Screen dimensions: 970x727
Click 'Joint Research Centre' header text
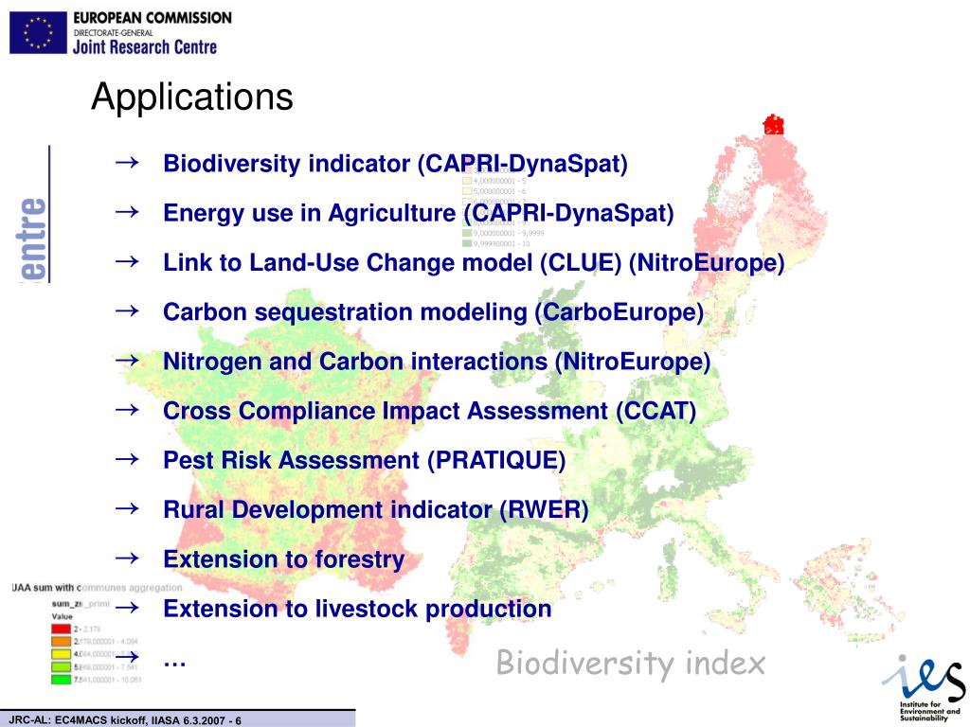145,47
